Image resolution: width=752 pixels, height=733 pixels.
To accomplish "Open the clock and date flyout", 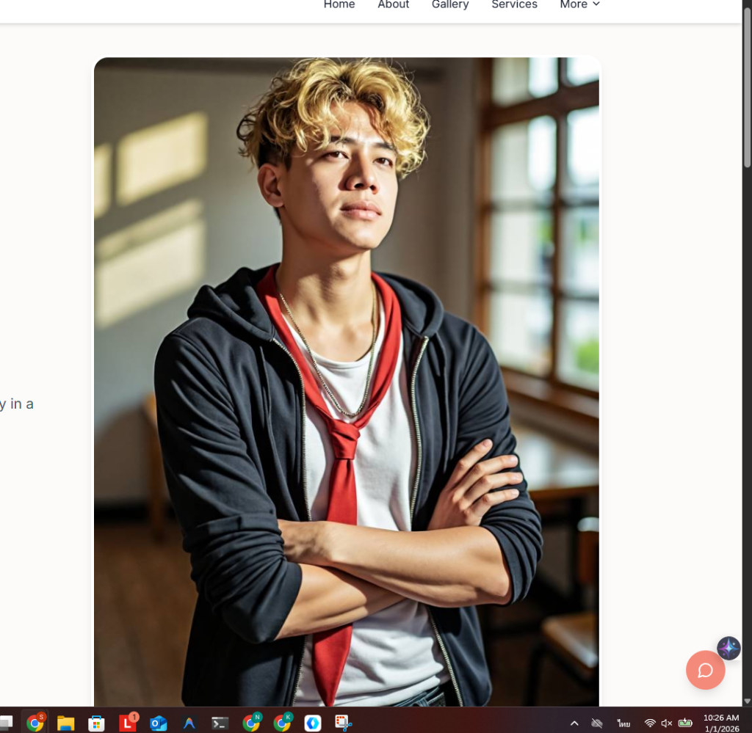I will [x=721, y=723].
